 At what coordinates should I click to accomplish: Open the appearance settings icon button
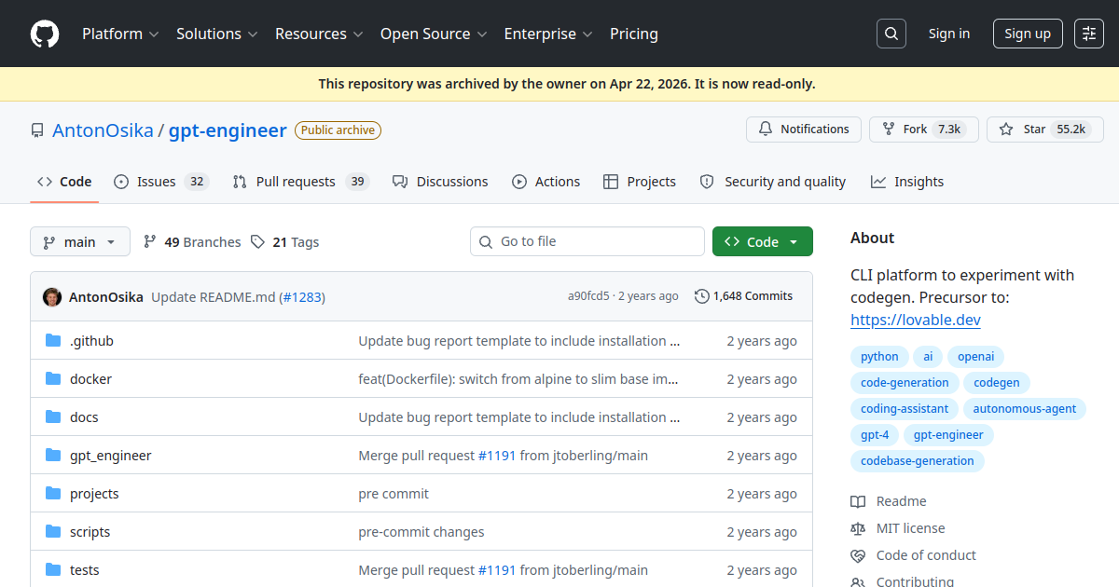click(1089, 34)
